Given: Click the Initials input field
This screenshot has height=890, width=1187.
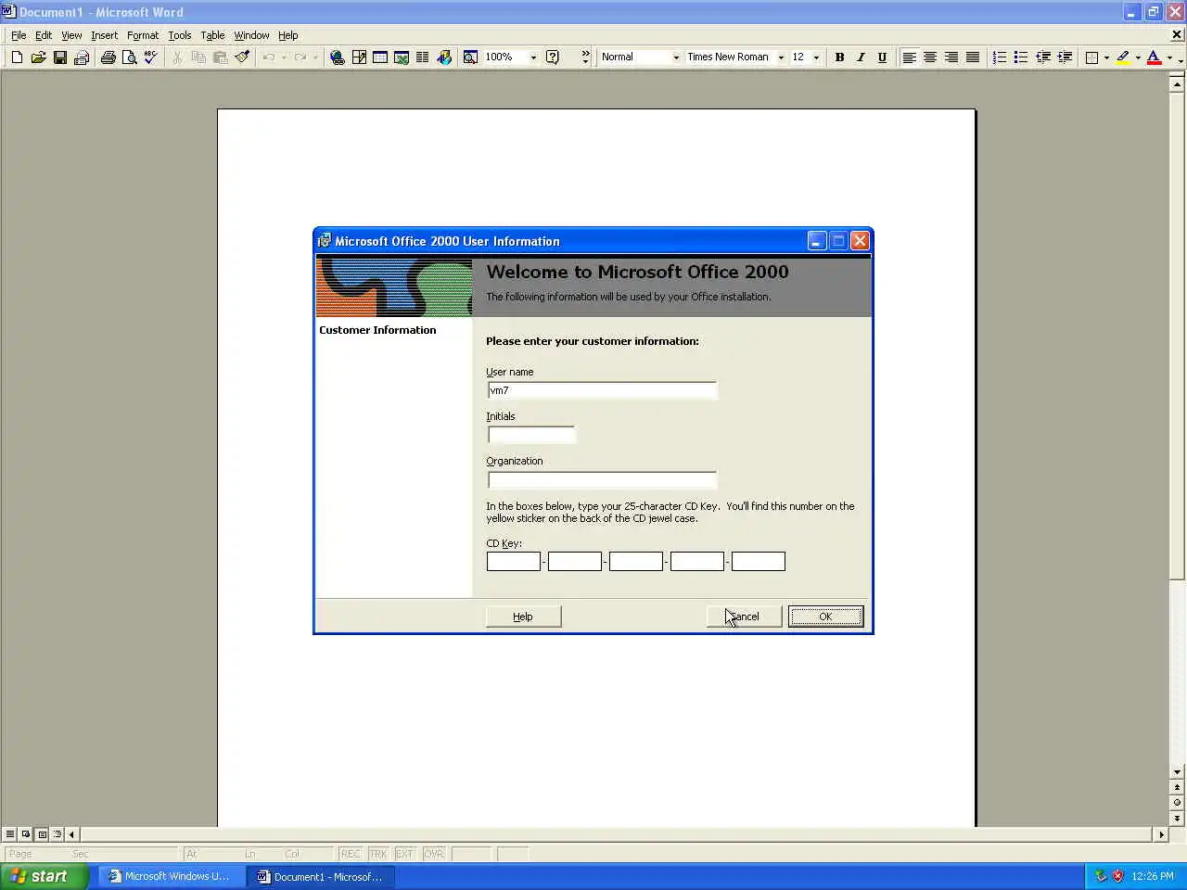Looking at the screenshot, I should coord(531,435).
